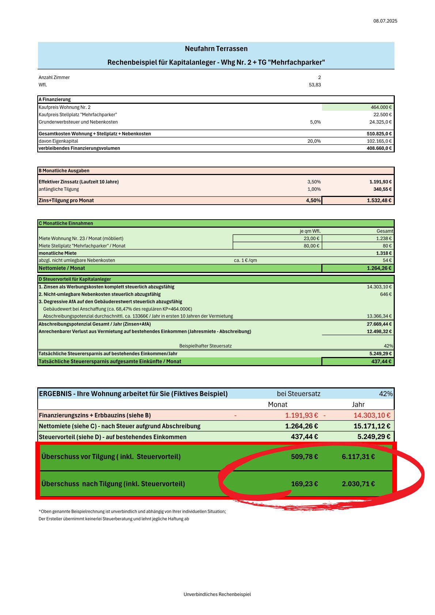The image size is (435, 615).
Task: Select the value 24.325,0 €
Action: 381,122
